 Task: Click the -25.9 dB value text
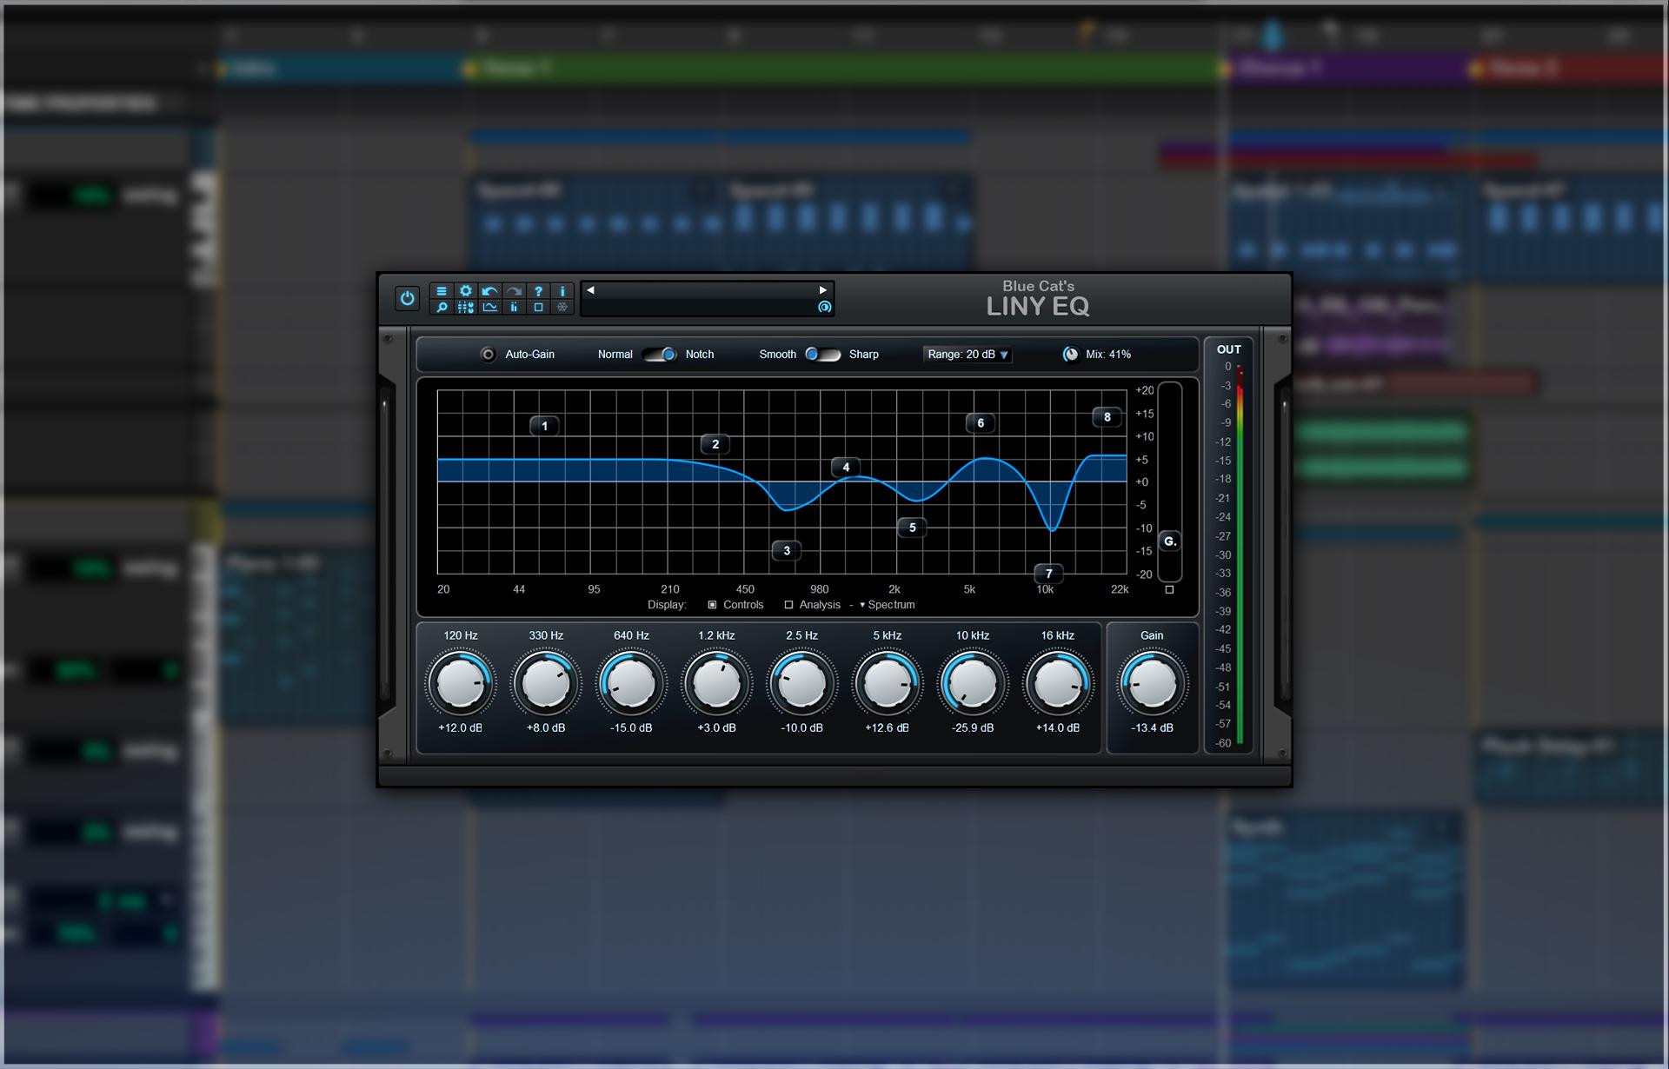(x=973, y=727)
